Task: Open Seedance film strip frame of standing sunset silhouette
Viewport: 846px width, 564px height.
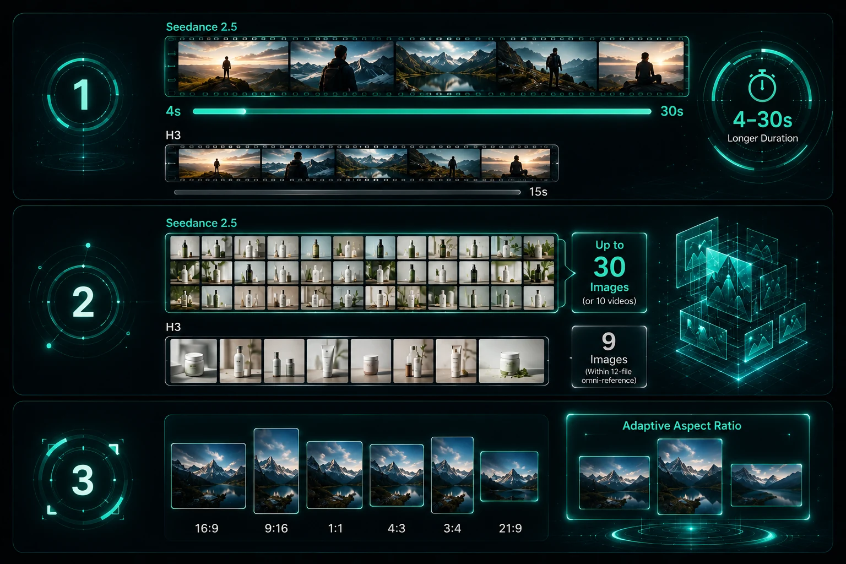Action: coord(234,66)
